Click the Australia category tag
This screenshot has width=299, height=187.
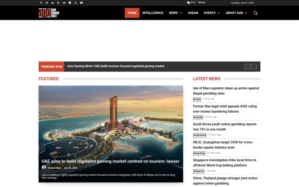coord(198,117)
